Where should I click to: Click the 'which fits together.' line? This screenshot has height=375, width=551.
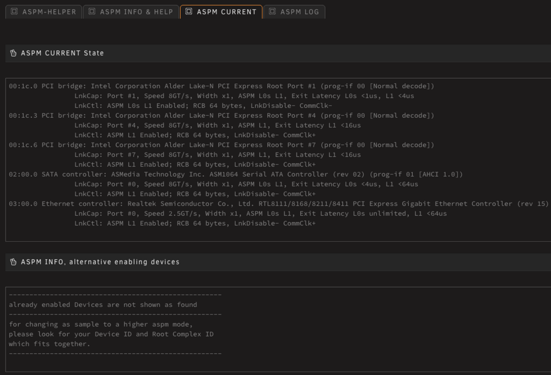50,344
